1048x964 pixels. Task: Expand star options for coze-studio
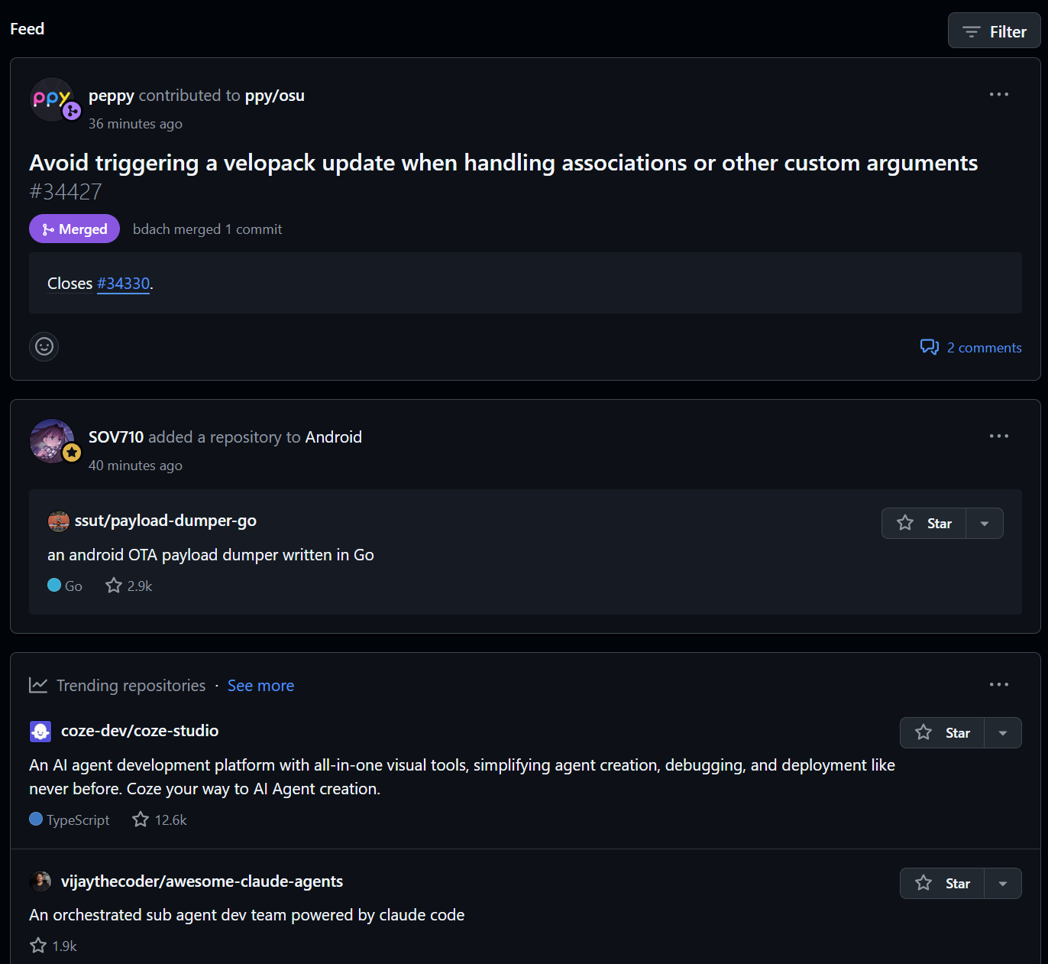pyautogui.click(x=1003, y=732)
